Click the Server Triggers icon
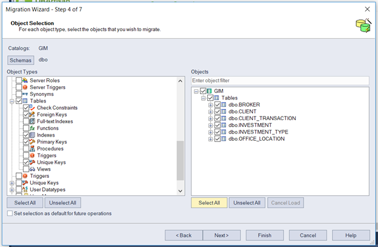Screen dimensions: 378x247 25,87
